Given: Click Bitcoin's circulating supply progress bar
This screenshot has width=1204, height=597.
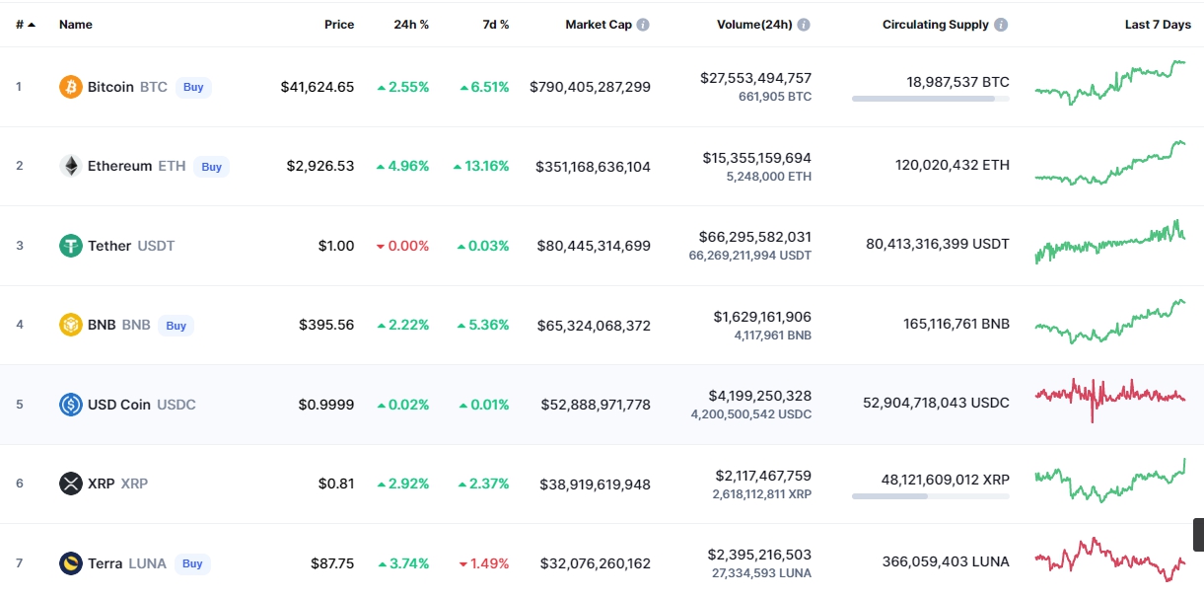Looking at the screenshot, I should pyautogui.click(x=931, y=99).
